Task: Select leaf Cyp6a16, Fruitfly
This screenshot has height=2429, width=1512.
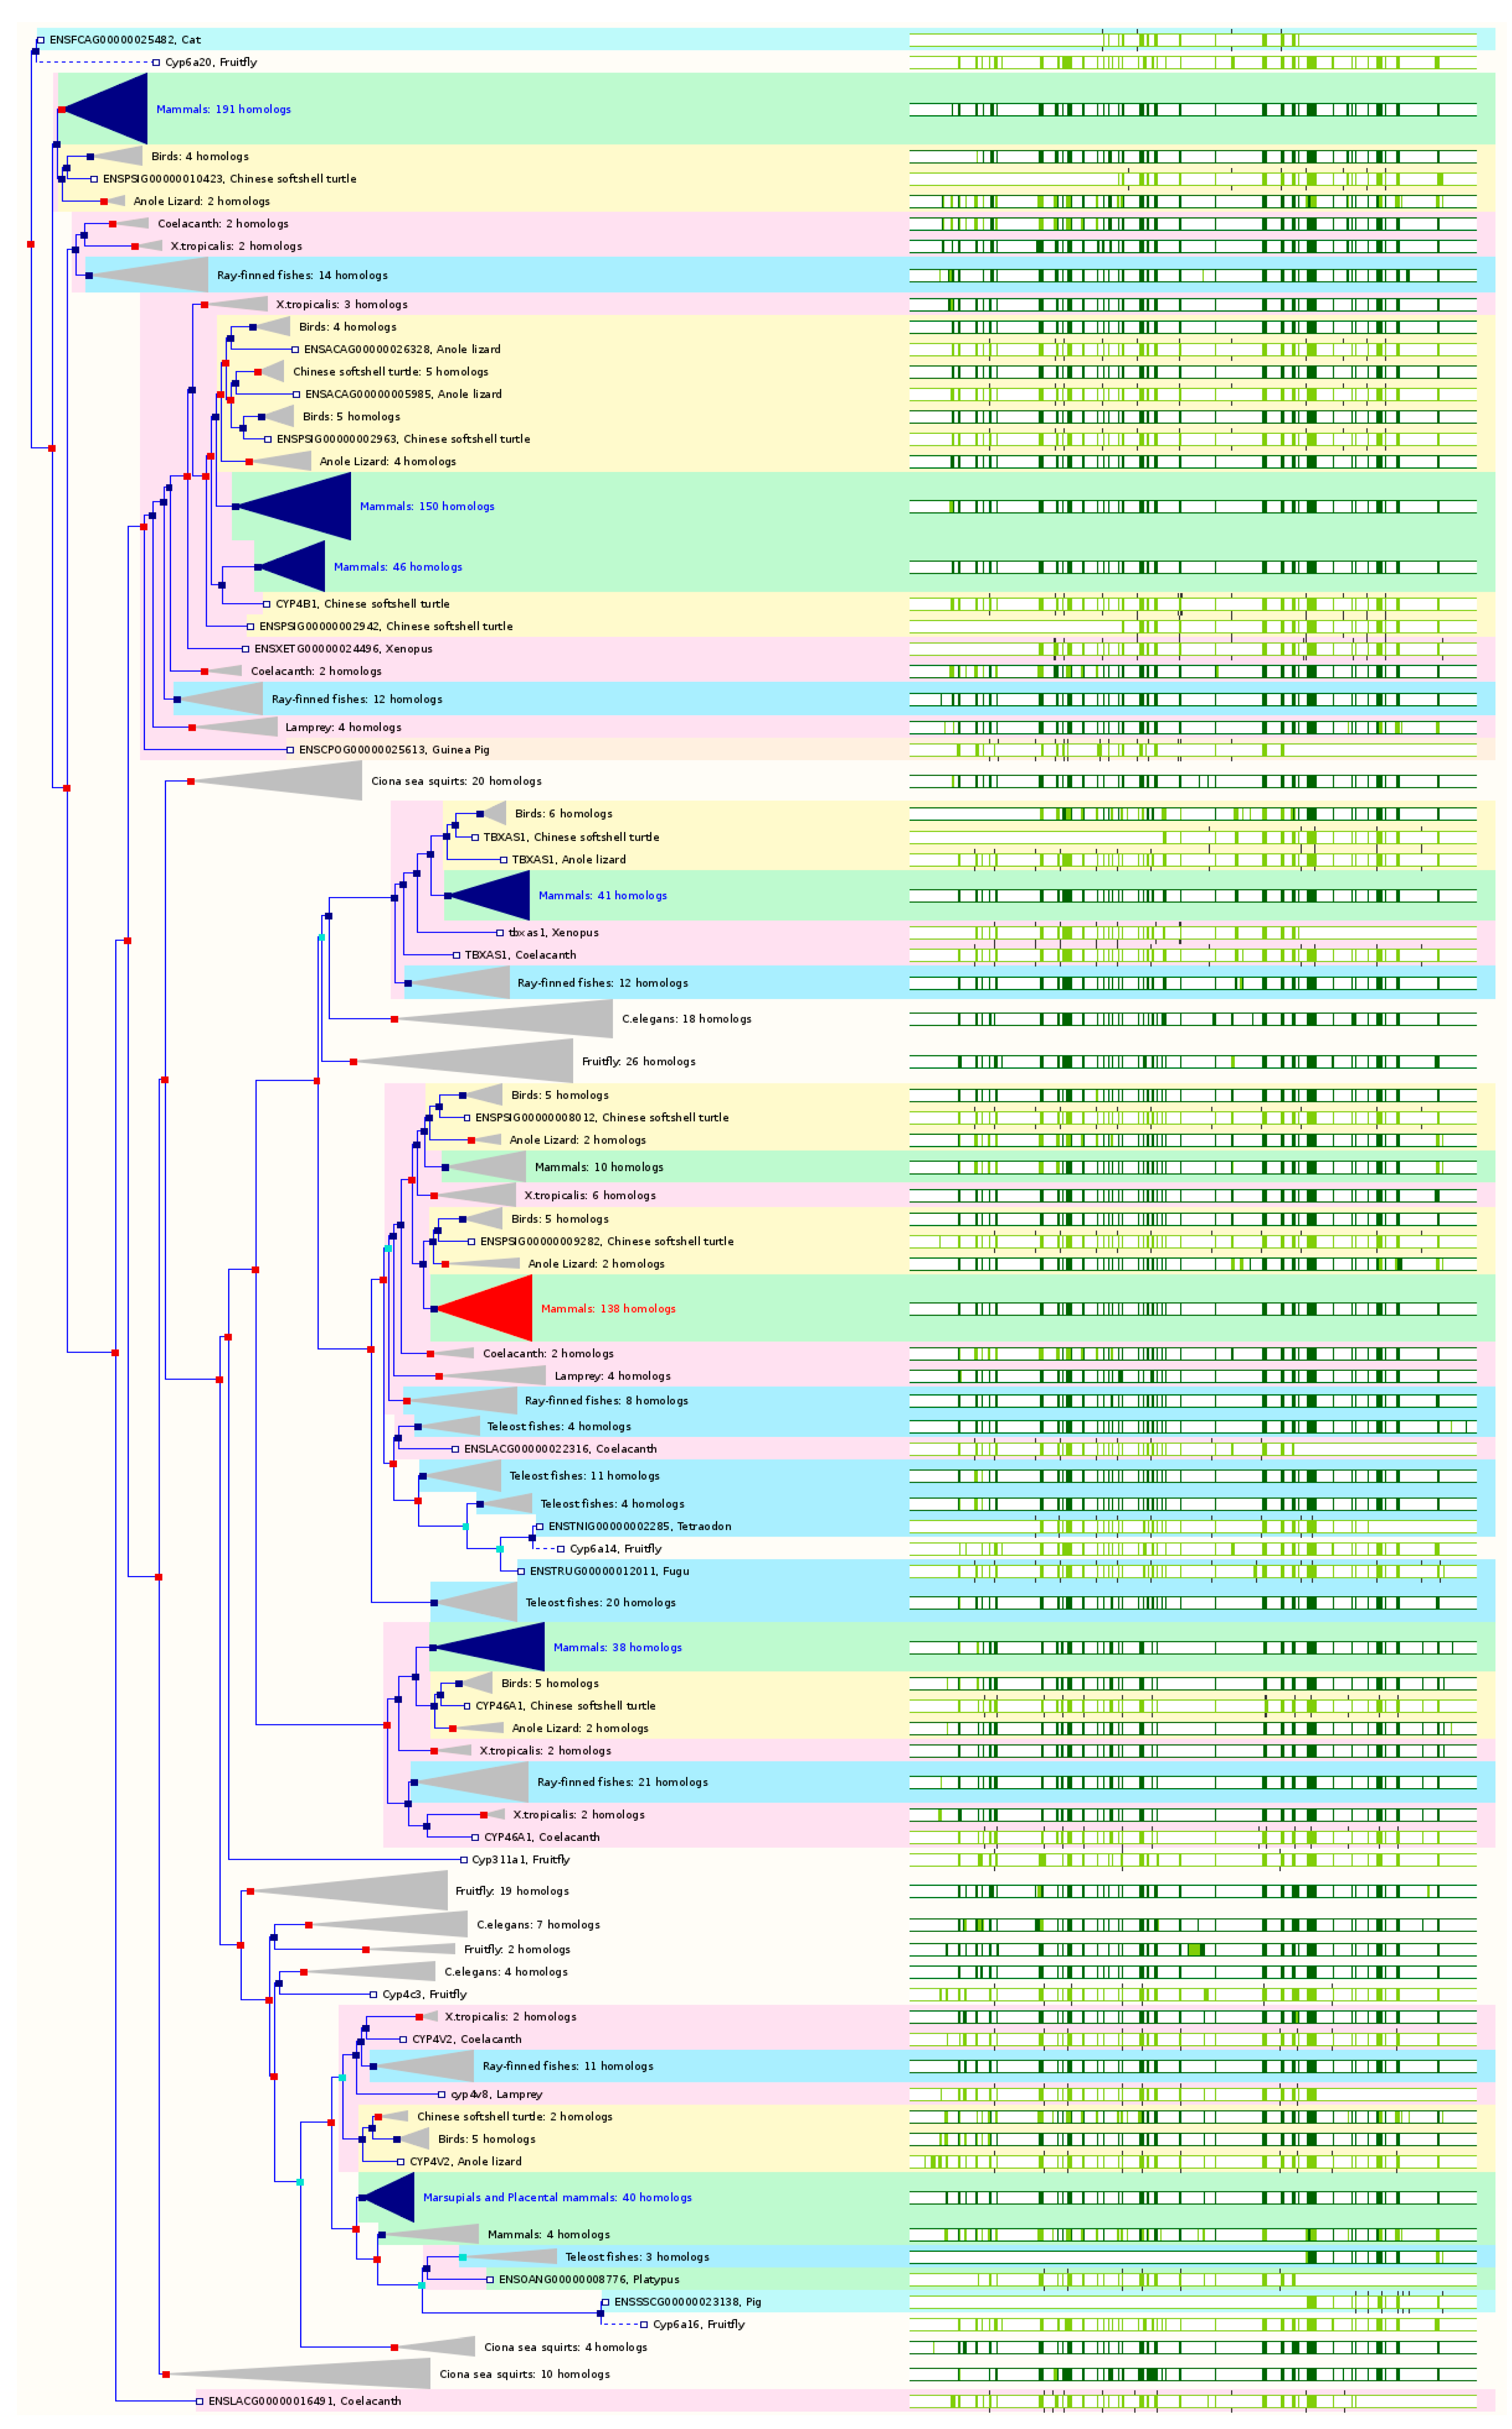Action: tap(699, 2324)
